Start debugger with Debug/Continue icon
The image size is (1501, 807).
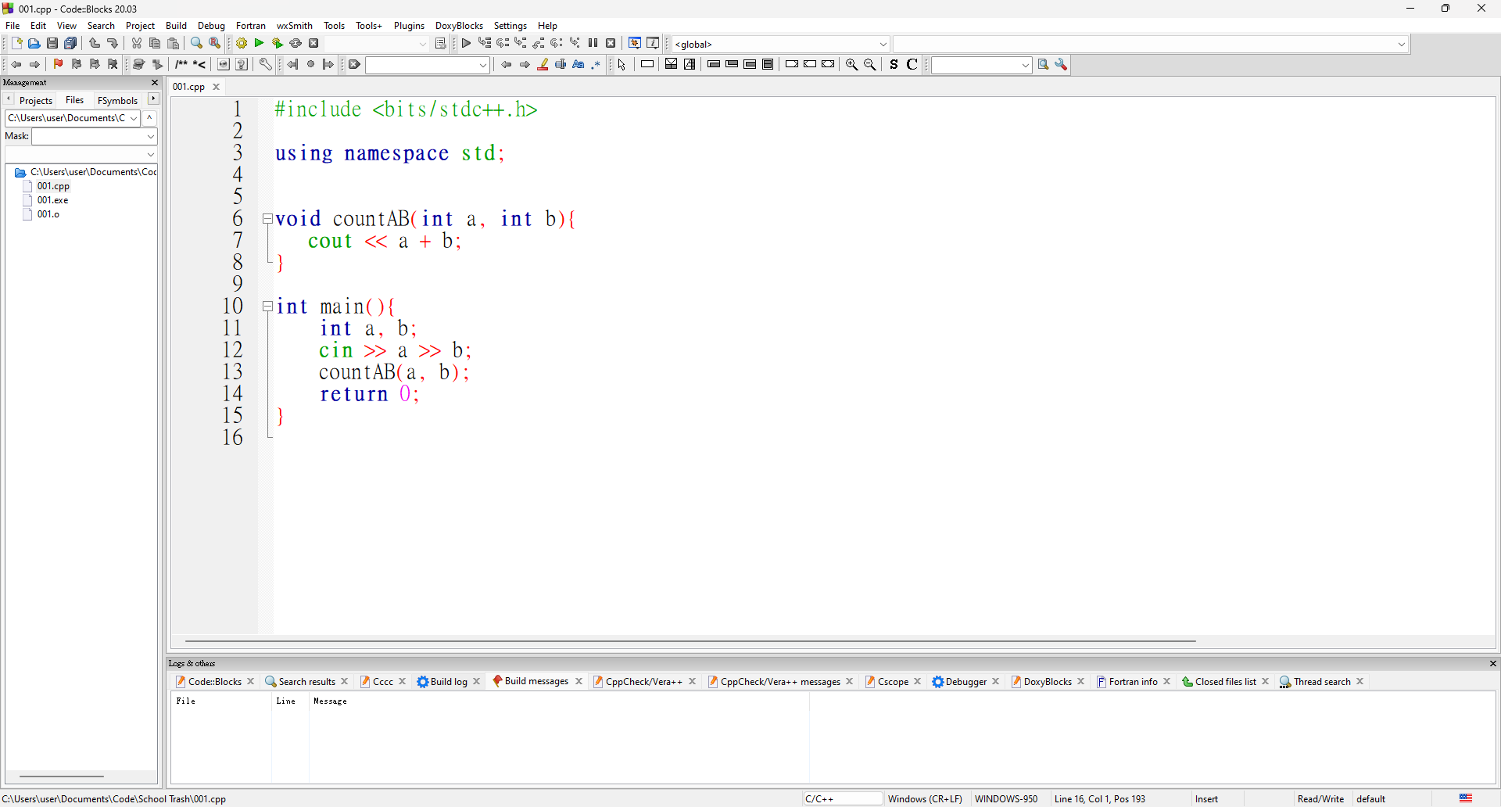click(466, 44)
